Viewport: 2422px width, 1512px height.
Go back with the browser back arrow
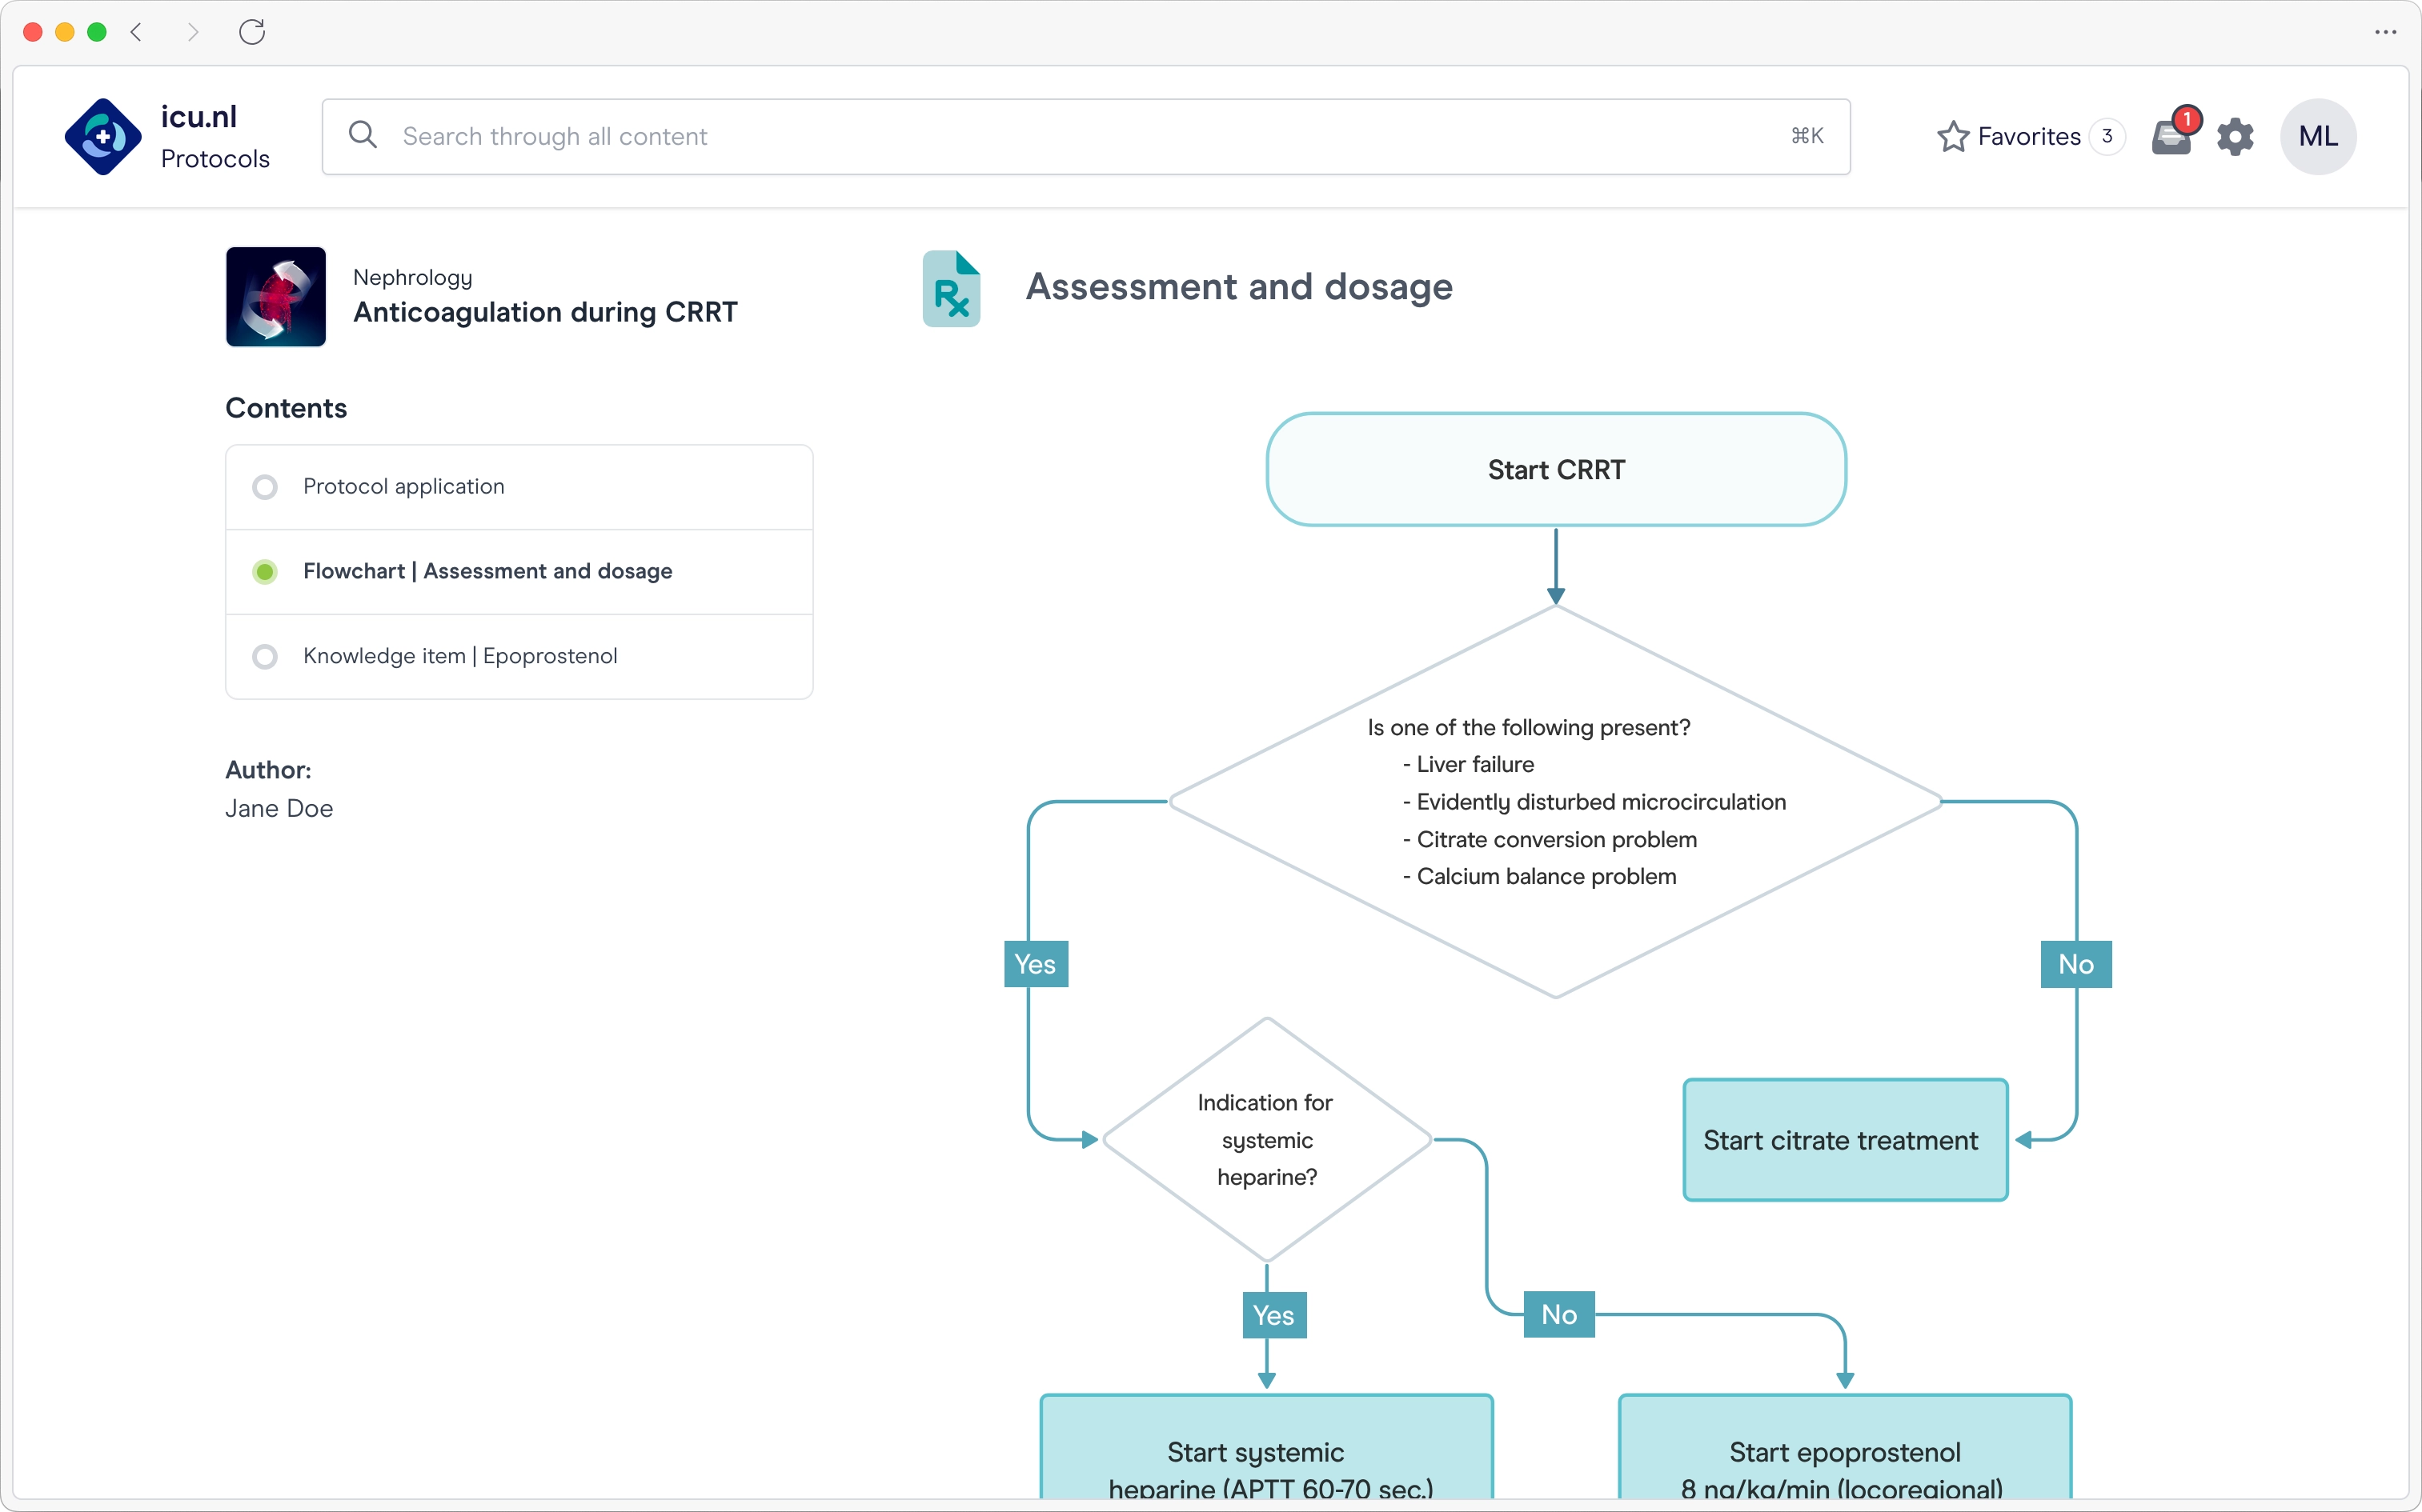click(x=136, y=32)
